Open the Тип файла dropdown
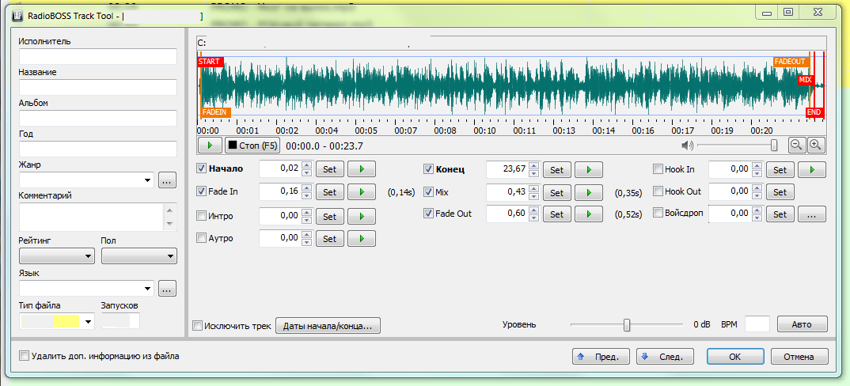The height and width of the screenshot is (386, 850). coord(88,321)
